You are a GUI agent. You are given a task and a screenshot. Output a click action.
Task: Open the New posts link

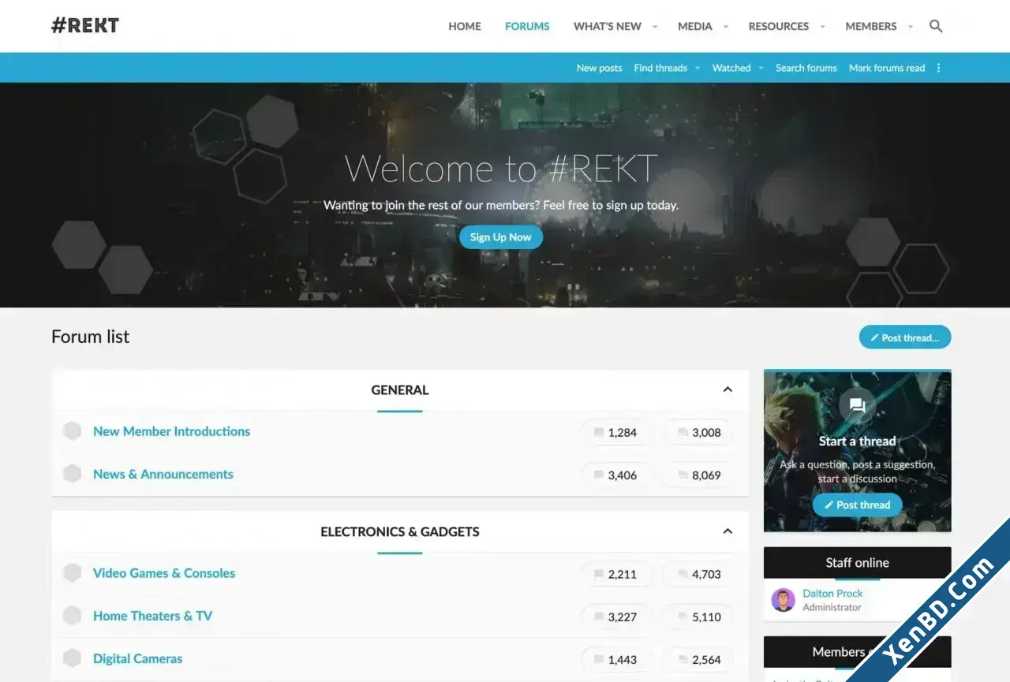599,68
